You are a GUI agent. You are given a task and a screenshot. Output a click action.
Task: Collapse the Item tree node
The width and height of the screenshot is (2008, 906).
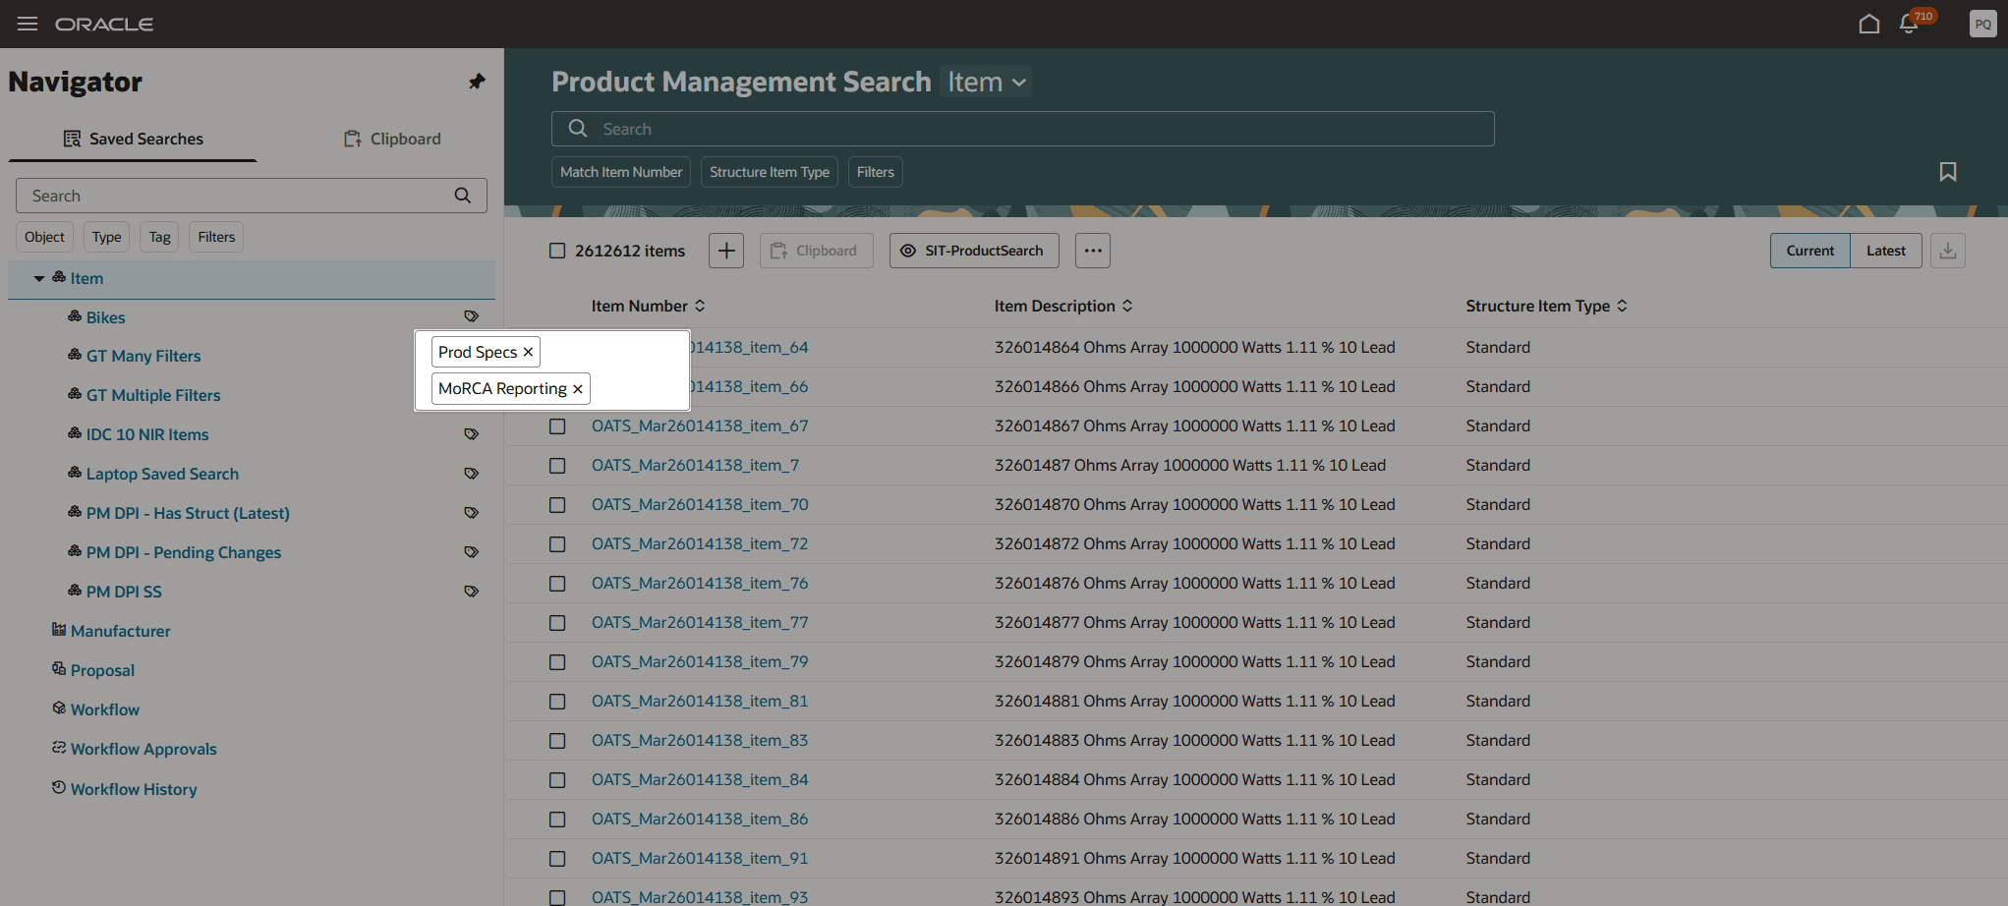tap(39, 279)
